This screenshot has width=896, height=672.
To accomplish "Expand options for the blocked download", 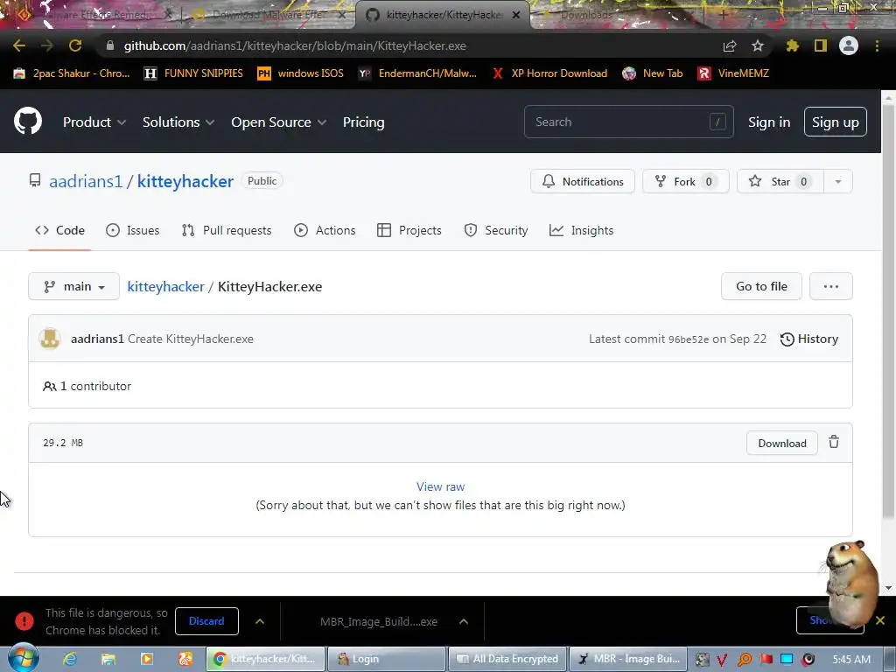I will [x=259, y=621].
